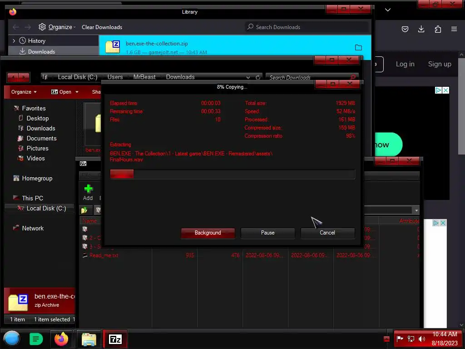The width and height of the screenshot is (465, 349).
Task: Select Documents in Explorer sidebar
Action: [x=41, y=139]
